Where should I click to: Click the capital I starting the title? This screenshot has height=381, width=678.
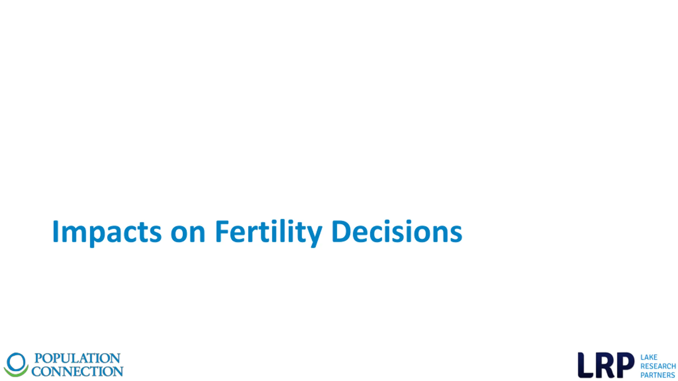point(55,231)
